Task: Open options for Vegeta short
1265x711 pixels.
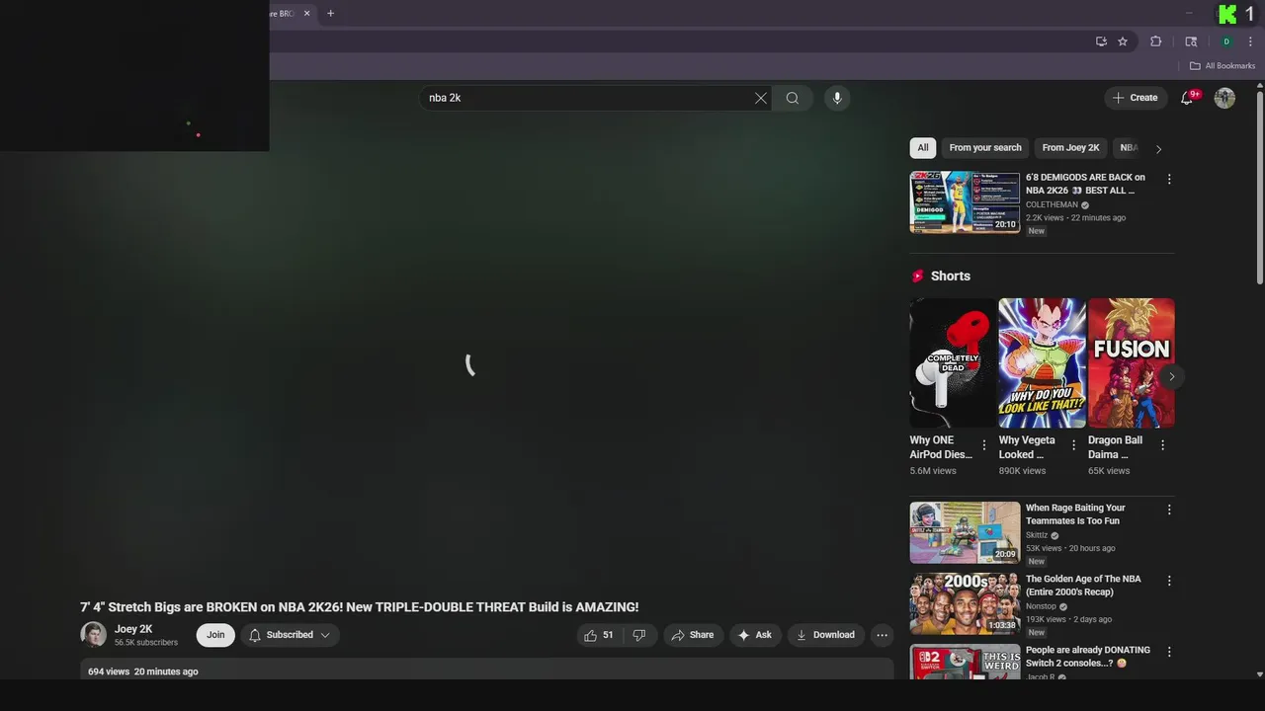Action: click(1073, 445)
